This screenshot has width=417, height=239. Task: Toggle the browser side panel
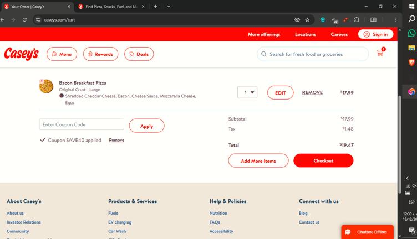pyautogui.click(x=373, y=19)
